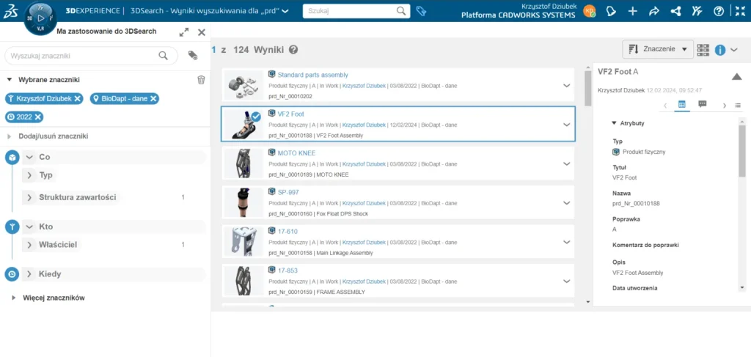Open help icon next to Wyniki
The height and width of the screenshot is (357, 751).
pyautogui.click(x=293, y=50)
